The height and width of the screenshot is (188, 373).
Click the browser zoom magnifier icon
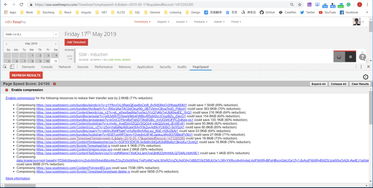click(x=292, y=5)
